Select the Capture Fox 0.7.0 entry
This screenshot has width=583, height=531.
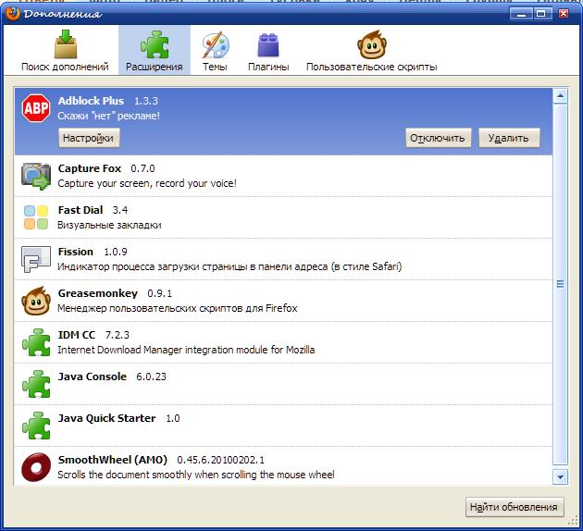[x=283, y=176]
